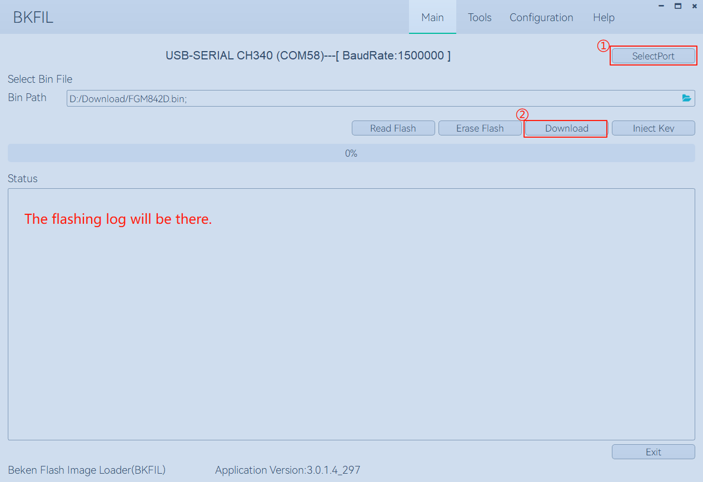Open the Tools tab

(x=480, y=18)
